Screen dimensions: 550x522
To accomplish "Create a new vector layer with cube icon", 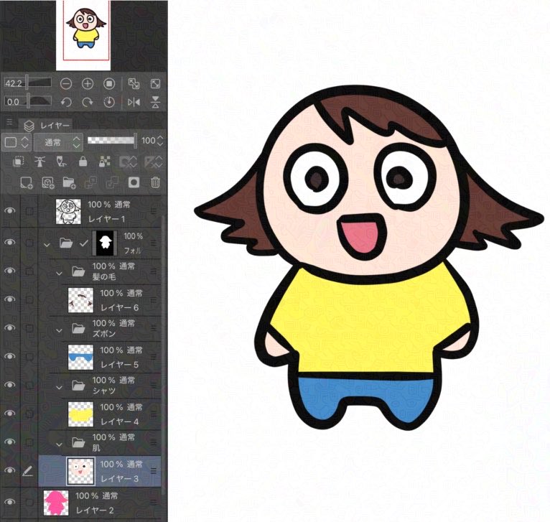I will pos(47,183).
